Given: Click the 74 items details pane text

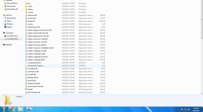Looking at the screenshot, I should point(19,97).
